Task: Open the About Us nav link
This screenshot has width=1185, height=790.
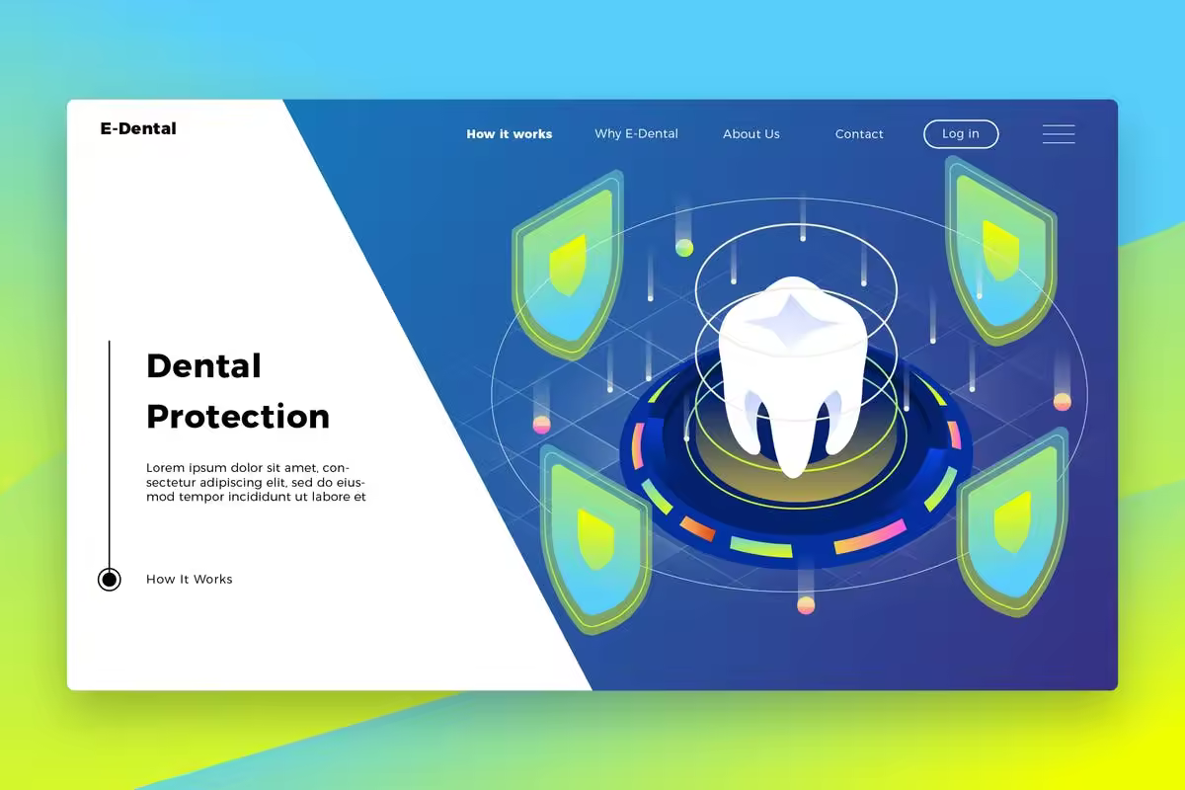Action: point(751,134)
